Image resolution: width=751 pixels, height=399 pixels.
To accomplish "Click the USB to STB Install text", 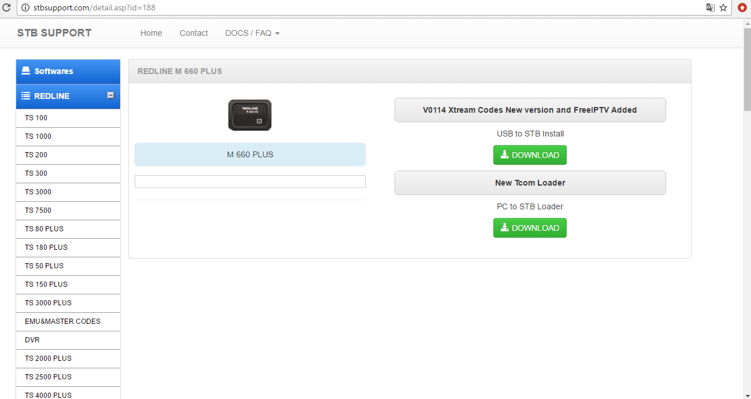I will pos(530,134).
